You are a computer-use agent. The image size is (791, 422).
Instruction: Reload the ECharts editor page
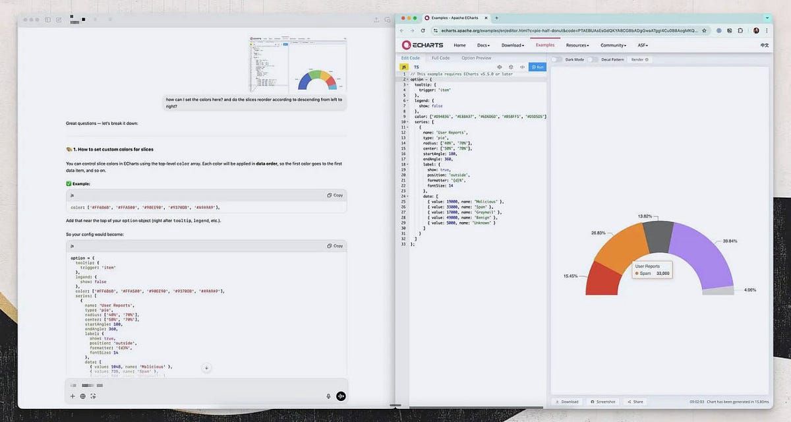[424, 30]
